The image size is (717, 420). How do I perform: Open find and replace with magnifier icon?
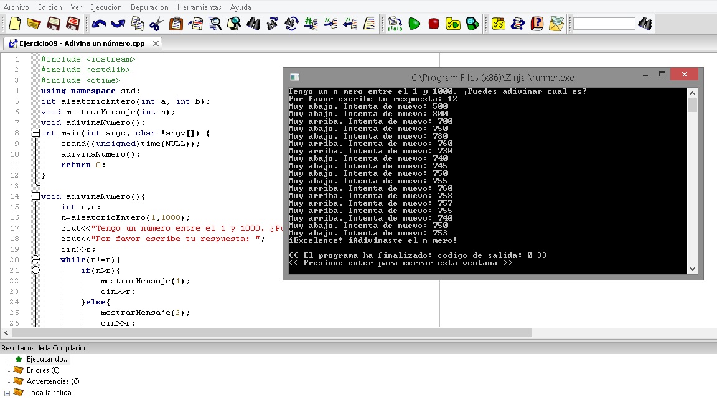pyautogui.click(x=214, y=24)
